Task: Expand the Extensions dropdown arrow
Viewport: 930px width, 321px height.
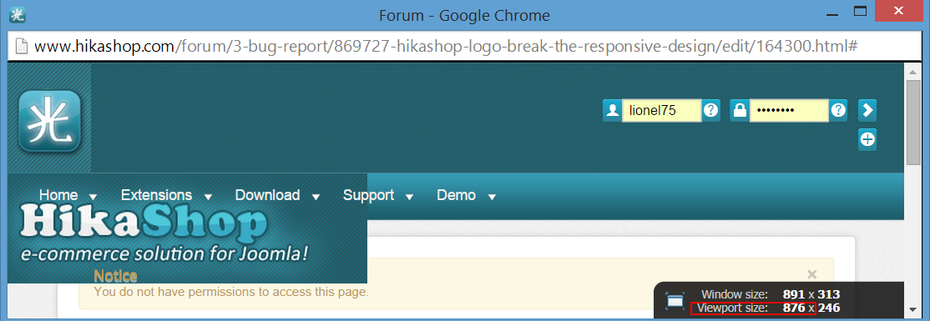Action: [x=208, y=198]
